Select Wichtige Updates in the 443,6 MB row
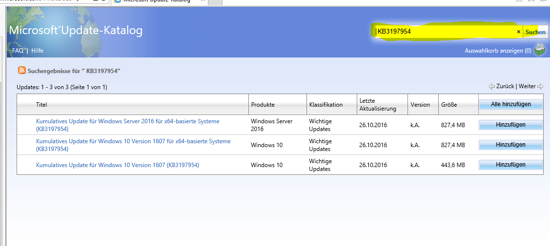The width and height of the screenshot is (550, 246). coord(320,165)
